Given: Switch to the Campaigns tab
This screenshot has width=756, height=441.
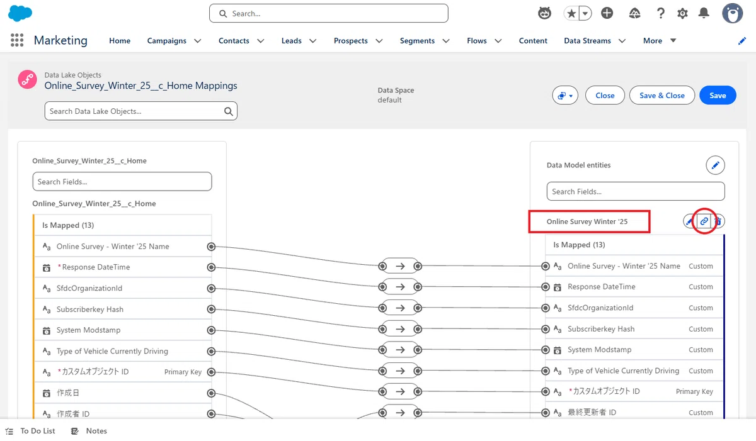Looking at the screenshot, I should point(166,41).
